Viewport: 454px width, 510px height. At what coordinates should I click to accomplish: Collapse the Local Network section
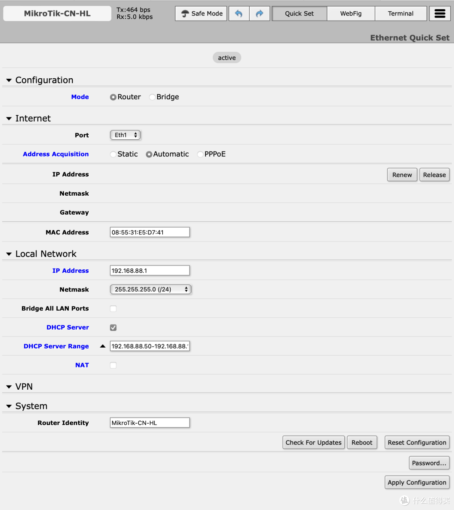click(9, 254)
